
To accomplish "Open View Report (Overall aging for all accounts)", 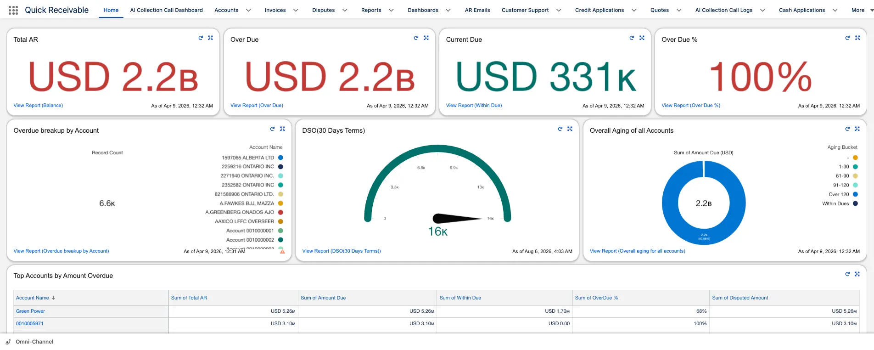I will 637,251.
